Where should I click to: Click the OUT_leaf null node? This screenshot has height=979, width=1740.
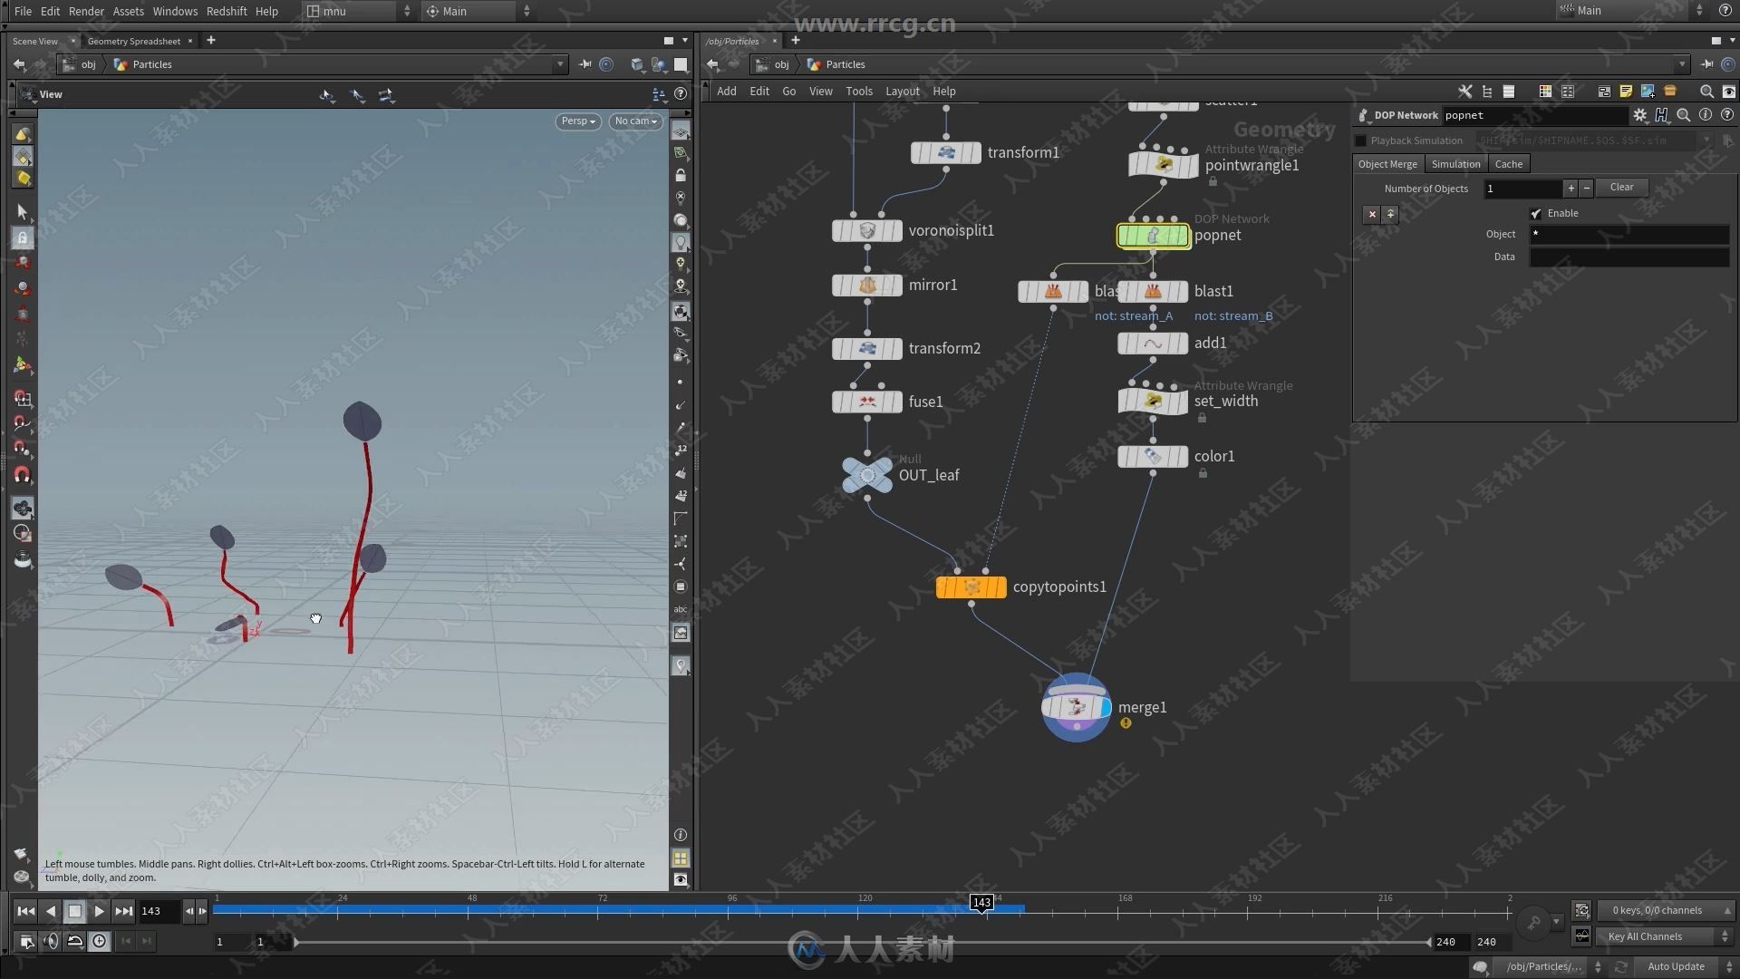pos(866,475)
